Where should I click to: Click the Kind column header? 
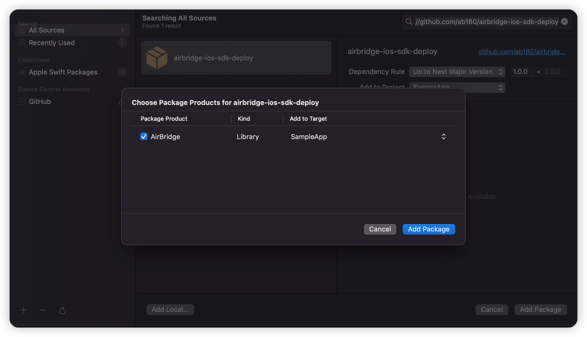tap(244, 119)
